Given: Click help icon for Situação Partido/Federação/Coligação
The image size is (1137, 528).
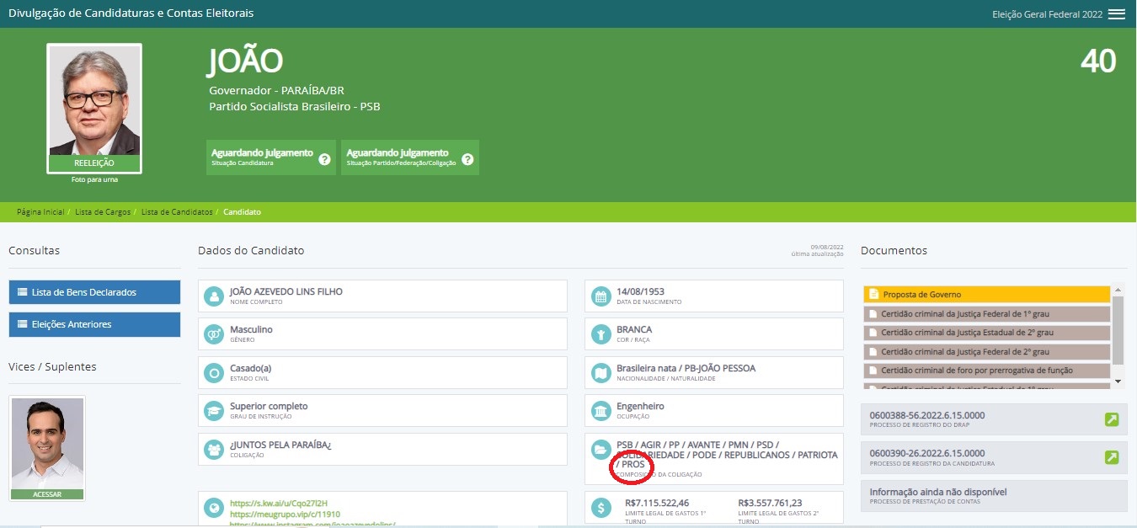Looking at the screenshot, I should coord(467,159).
